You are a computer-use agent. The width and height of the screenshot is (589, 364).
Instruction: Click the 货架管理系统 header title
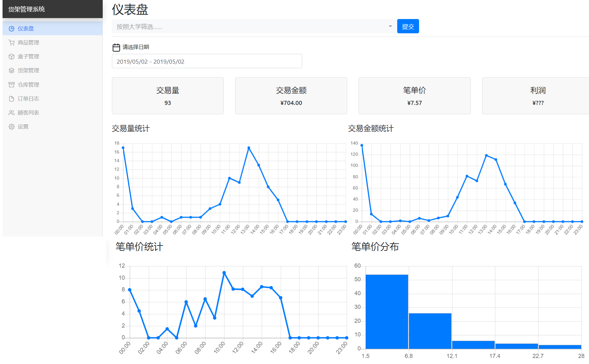(x=27, y=9)
